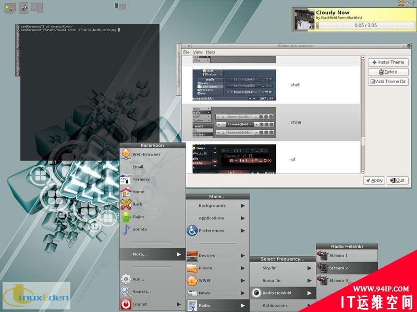417x312 pixels.
Task: Select the shine theme preview
Action: pos(234,122)
